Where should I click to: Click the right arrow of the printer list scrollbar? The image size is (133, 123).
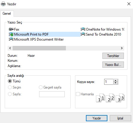(122, 48)
